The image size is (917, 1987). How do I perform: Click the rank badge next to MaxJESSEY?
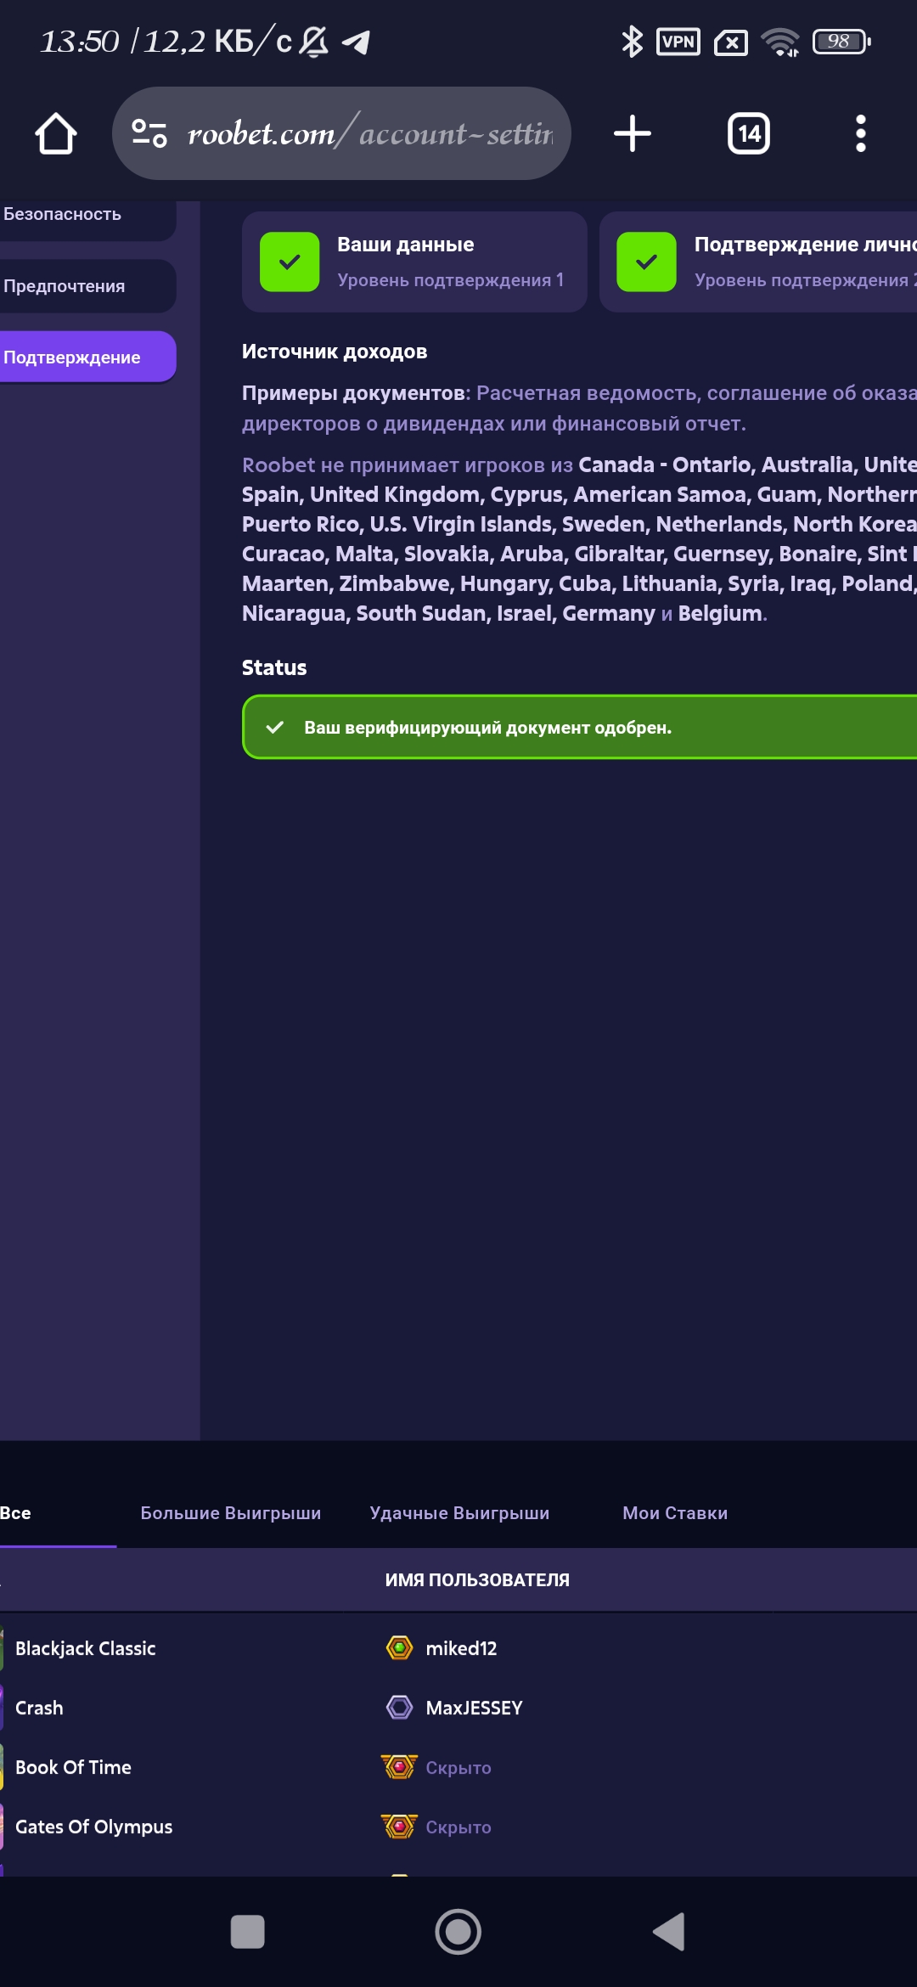[x=399, y=1708]
